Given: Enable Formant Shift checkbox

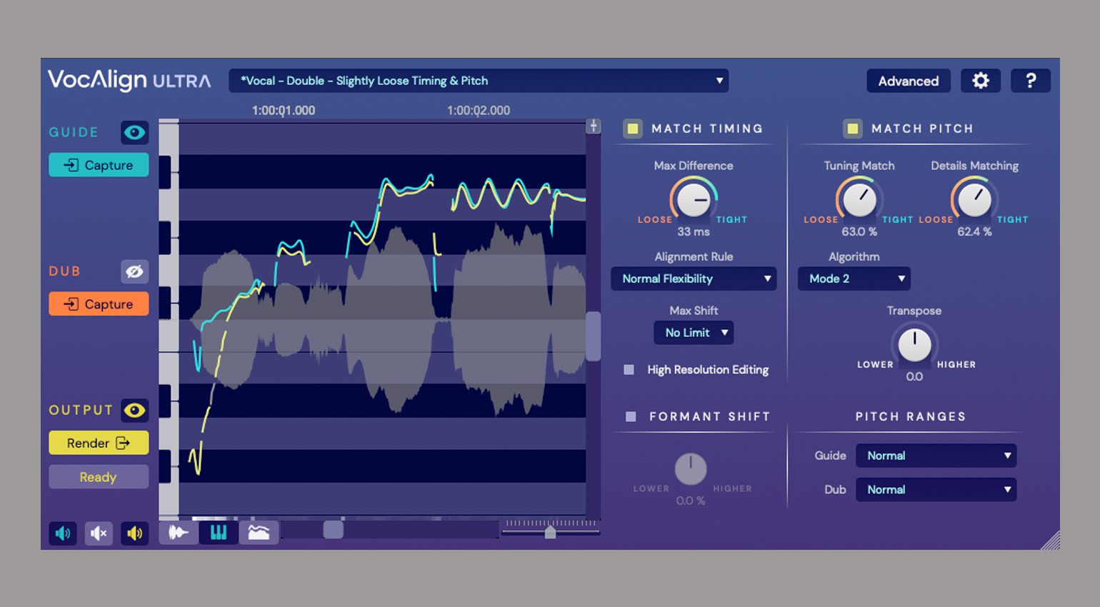Looking at the screenshot, I should pyautogui.click(x=631, y=416).
